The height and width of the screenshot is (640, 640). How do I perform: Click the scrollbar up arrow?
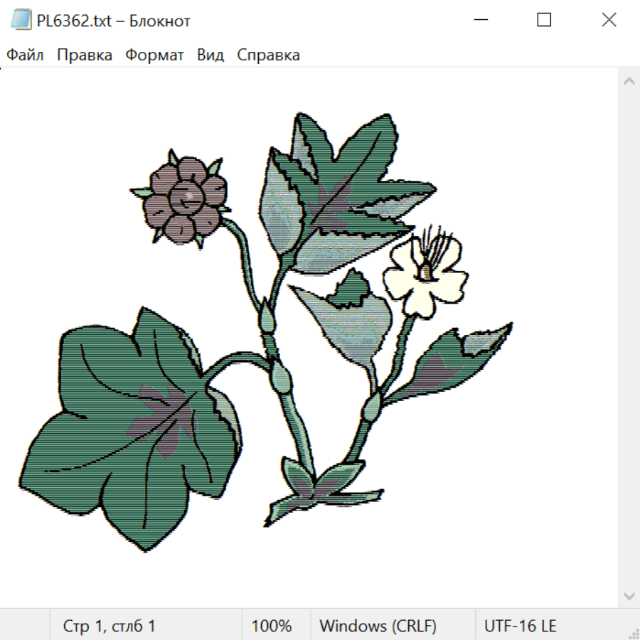tap(629, 81)
